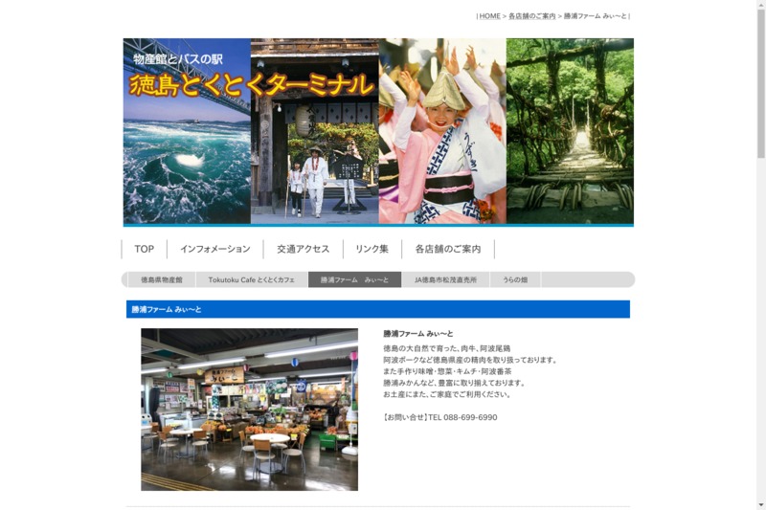Open the リンク集 navigation item

point(372,249)
